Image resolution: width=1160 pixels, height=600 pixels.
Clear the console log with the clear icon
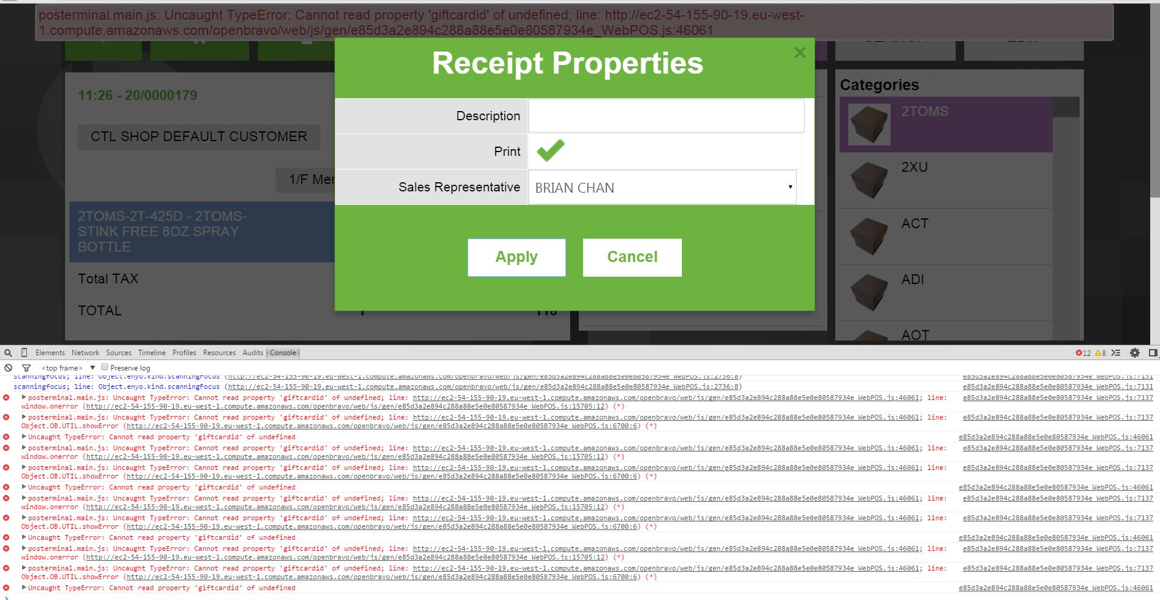tap(8, 368)
